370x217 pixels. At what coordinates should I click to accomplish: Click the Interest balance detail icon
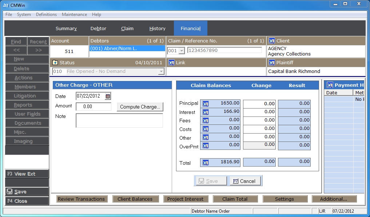[x=206, y=112]
